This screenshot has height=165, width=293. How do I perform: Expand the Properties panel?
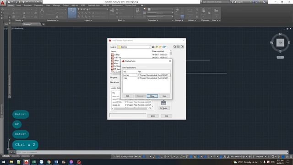tap(152, 20)
